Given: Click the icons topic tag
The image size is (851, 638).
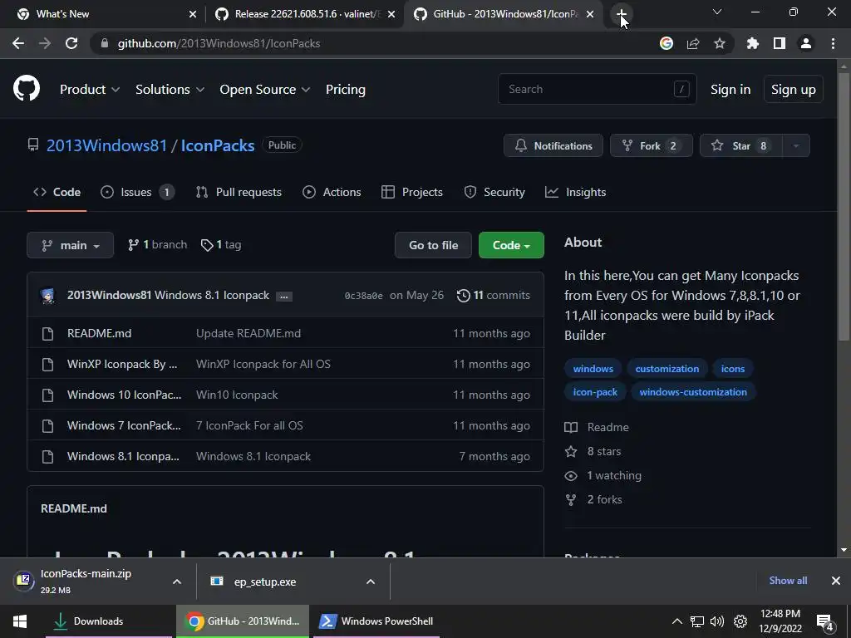Looking at the screenshot, I should click(733, 368).
